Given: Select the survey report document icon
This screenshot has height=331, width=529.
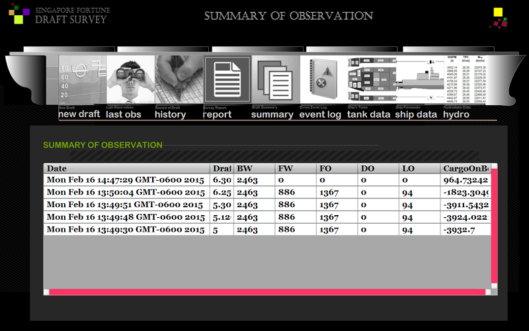Looking at the screenshot, I should tap(227, 79).
